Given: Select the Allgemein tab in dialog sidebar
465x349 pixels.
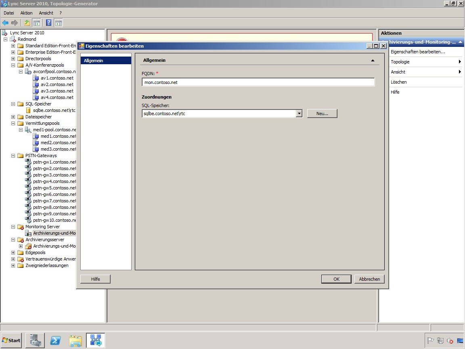Looking at the screenshot, I should 106,61.
